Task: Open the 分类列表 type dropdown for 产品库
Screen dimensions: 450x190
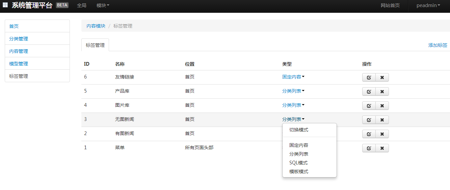Action: pos(293,91)
